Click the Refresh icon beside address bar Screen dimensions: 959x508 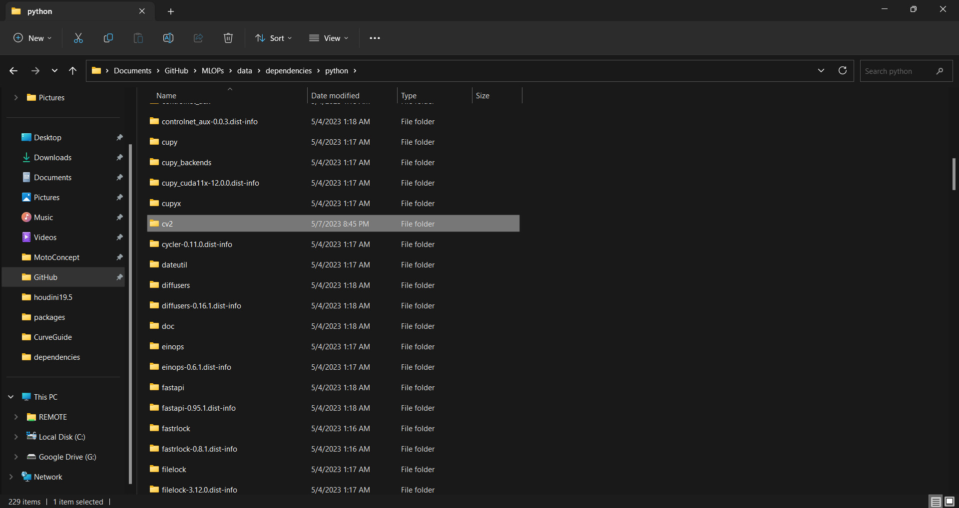843,70
